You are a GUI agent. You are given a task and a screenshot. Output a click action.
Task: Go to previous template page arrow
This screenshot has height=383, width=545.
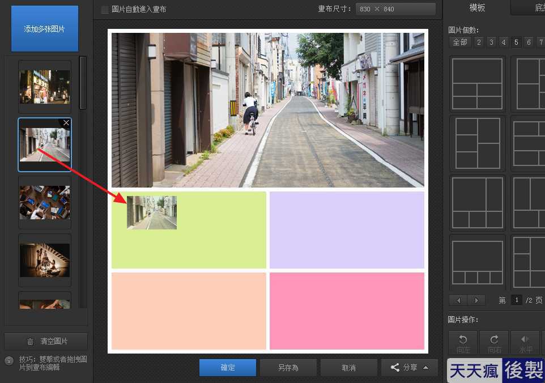(458, 300)
